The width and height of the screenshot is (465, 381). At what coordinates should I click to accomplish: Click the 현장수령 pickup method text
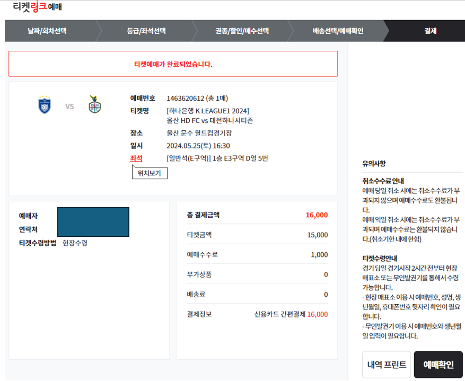point(75,243)
